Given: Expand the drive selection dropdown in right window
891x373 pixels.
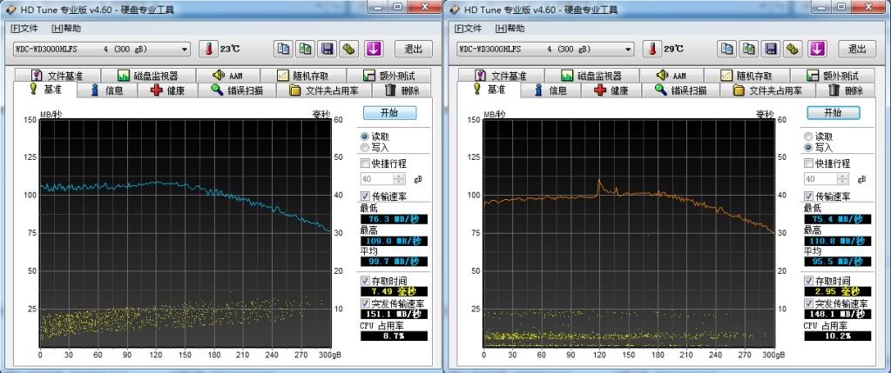Looking at the screenshot, I should [x=629, y=49].
